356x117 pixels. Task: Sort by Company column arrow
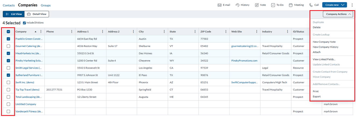click(x=35, y=32)
